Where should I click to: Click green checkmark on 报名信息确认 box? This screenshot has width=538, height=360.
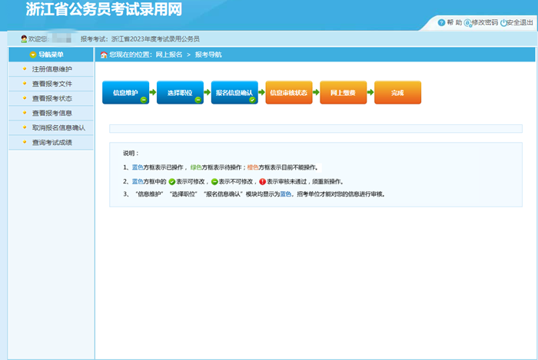tap(252, 100)
